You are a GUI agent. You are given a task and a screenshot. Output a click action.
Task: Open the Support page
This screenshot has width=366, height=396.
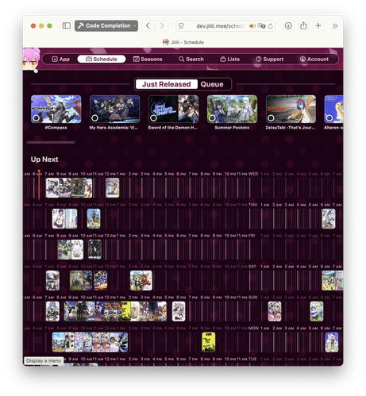(270, 59)
